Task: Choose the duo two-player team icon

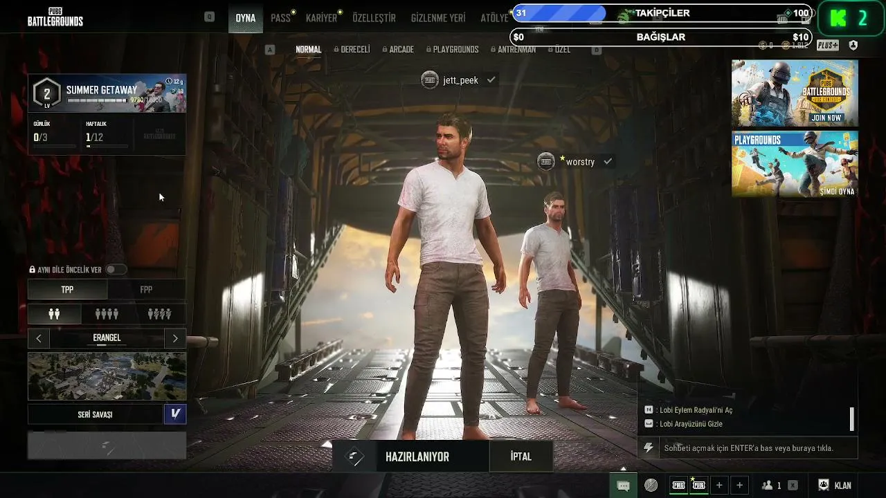Action: pos(54,314)
